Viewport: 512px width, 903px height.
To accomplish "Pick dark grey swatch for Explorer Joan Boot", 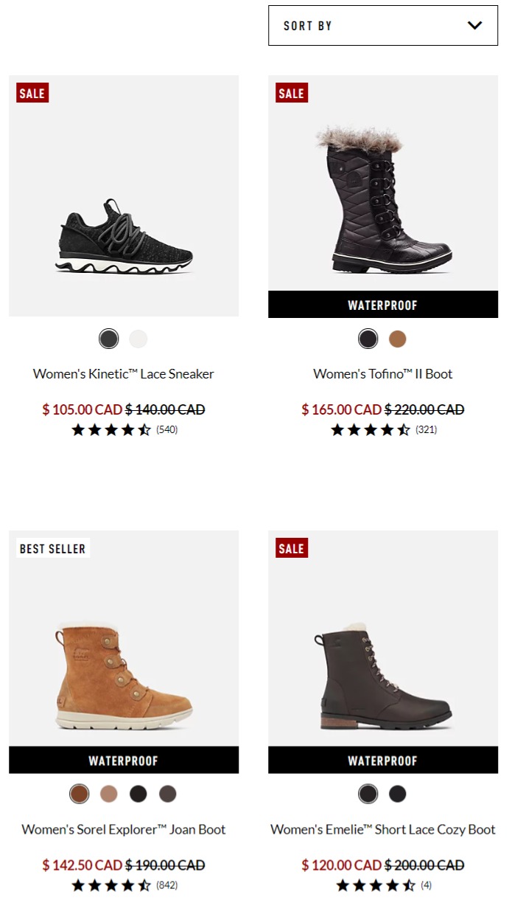I will (x=168, y=794).
